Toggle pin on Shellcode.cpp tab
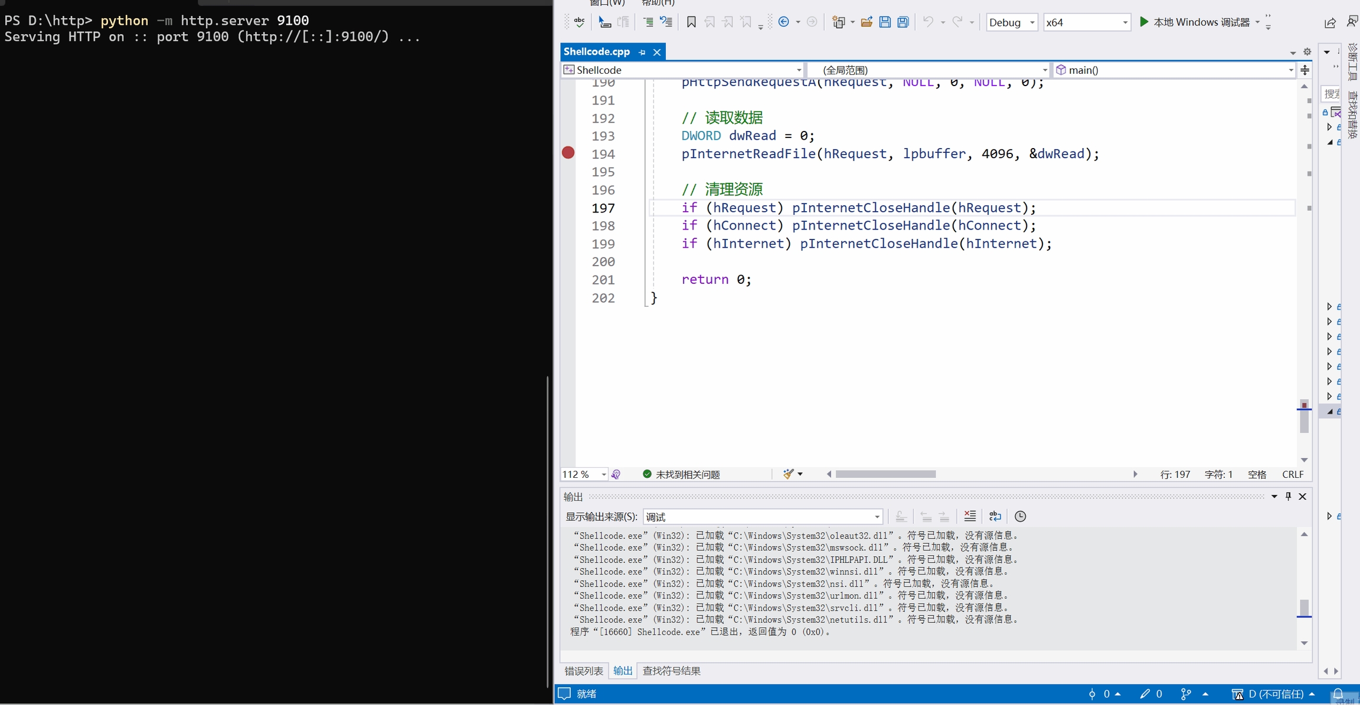 click(x=642, y=52)
